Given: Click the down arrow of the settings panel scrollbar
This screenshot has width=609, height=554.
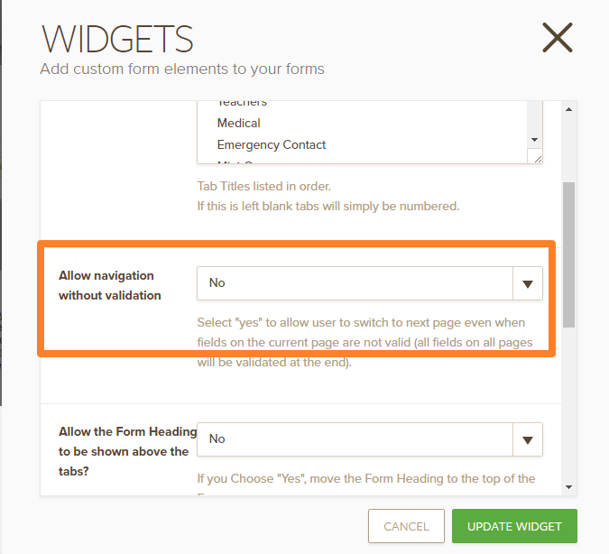Looking at the screenshot, I should [568, 487].
